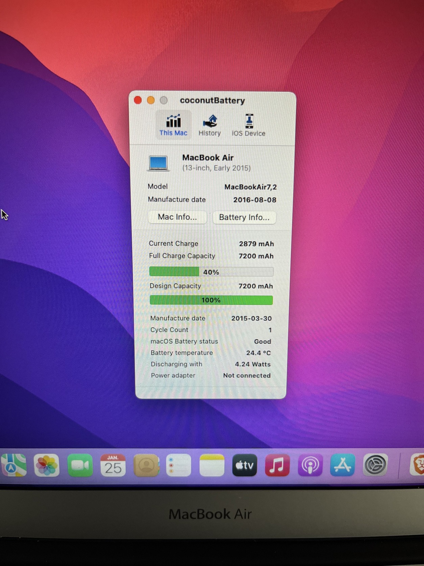Click the 100% design capacity bar
Image resolution: width=424 pixels, height=566 pixels.
[211, 300]
